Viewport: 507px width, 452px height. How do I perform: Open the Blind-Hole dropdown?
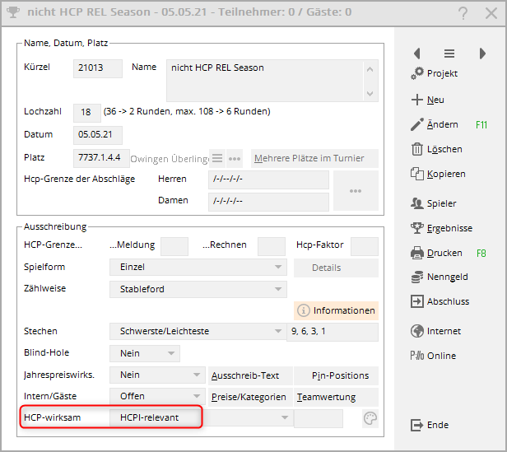pyautogui.click(x=171, y=353)
